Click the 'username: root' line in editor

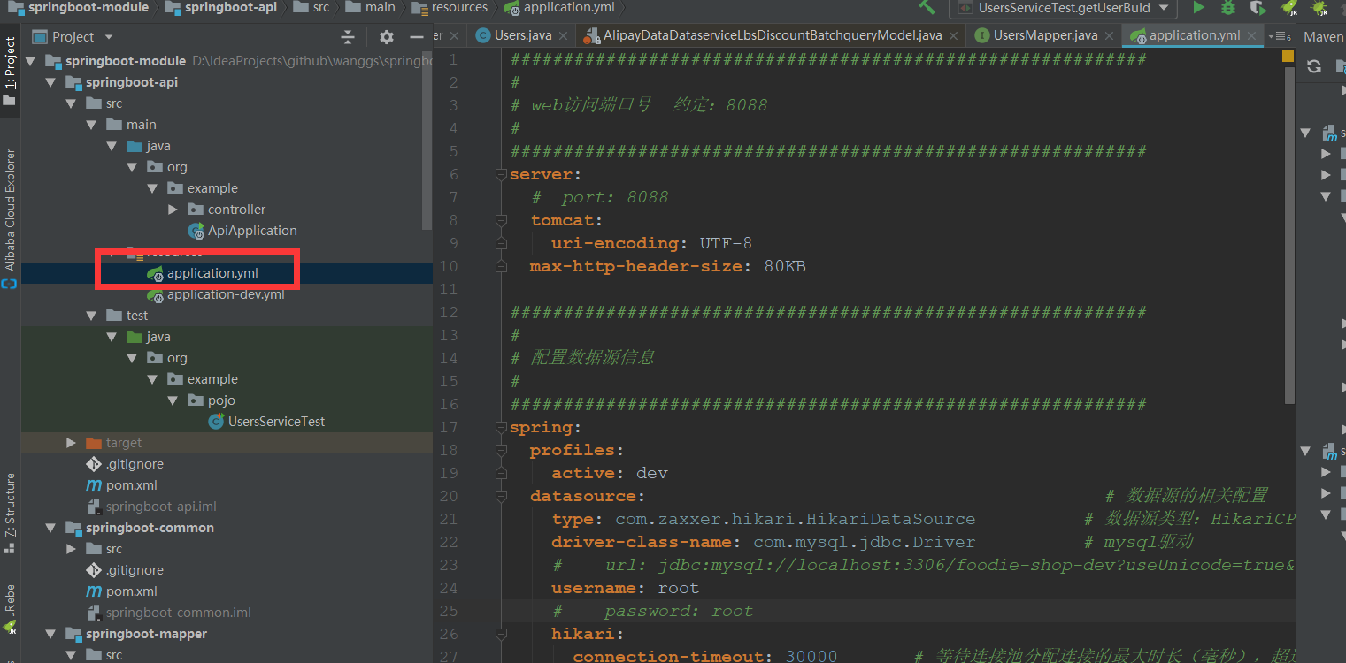625,588
